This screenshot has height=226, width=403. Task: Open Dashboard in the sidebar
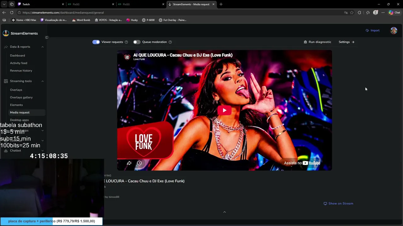click(x=17, y=56)
